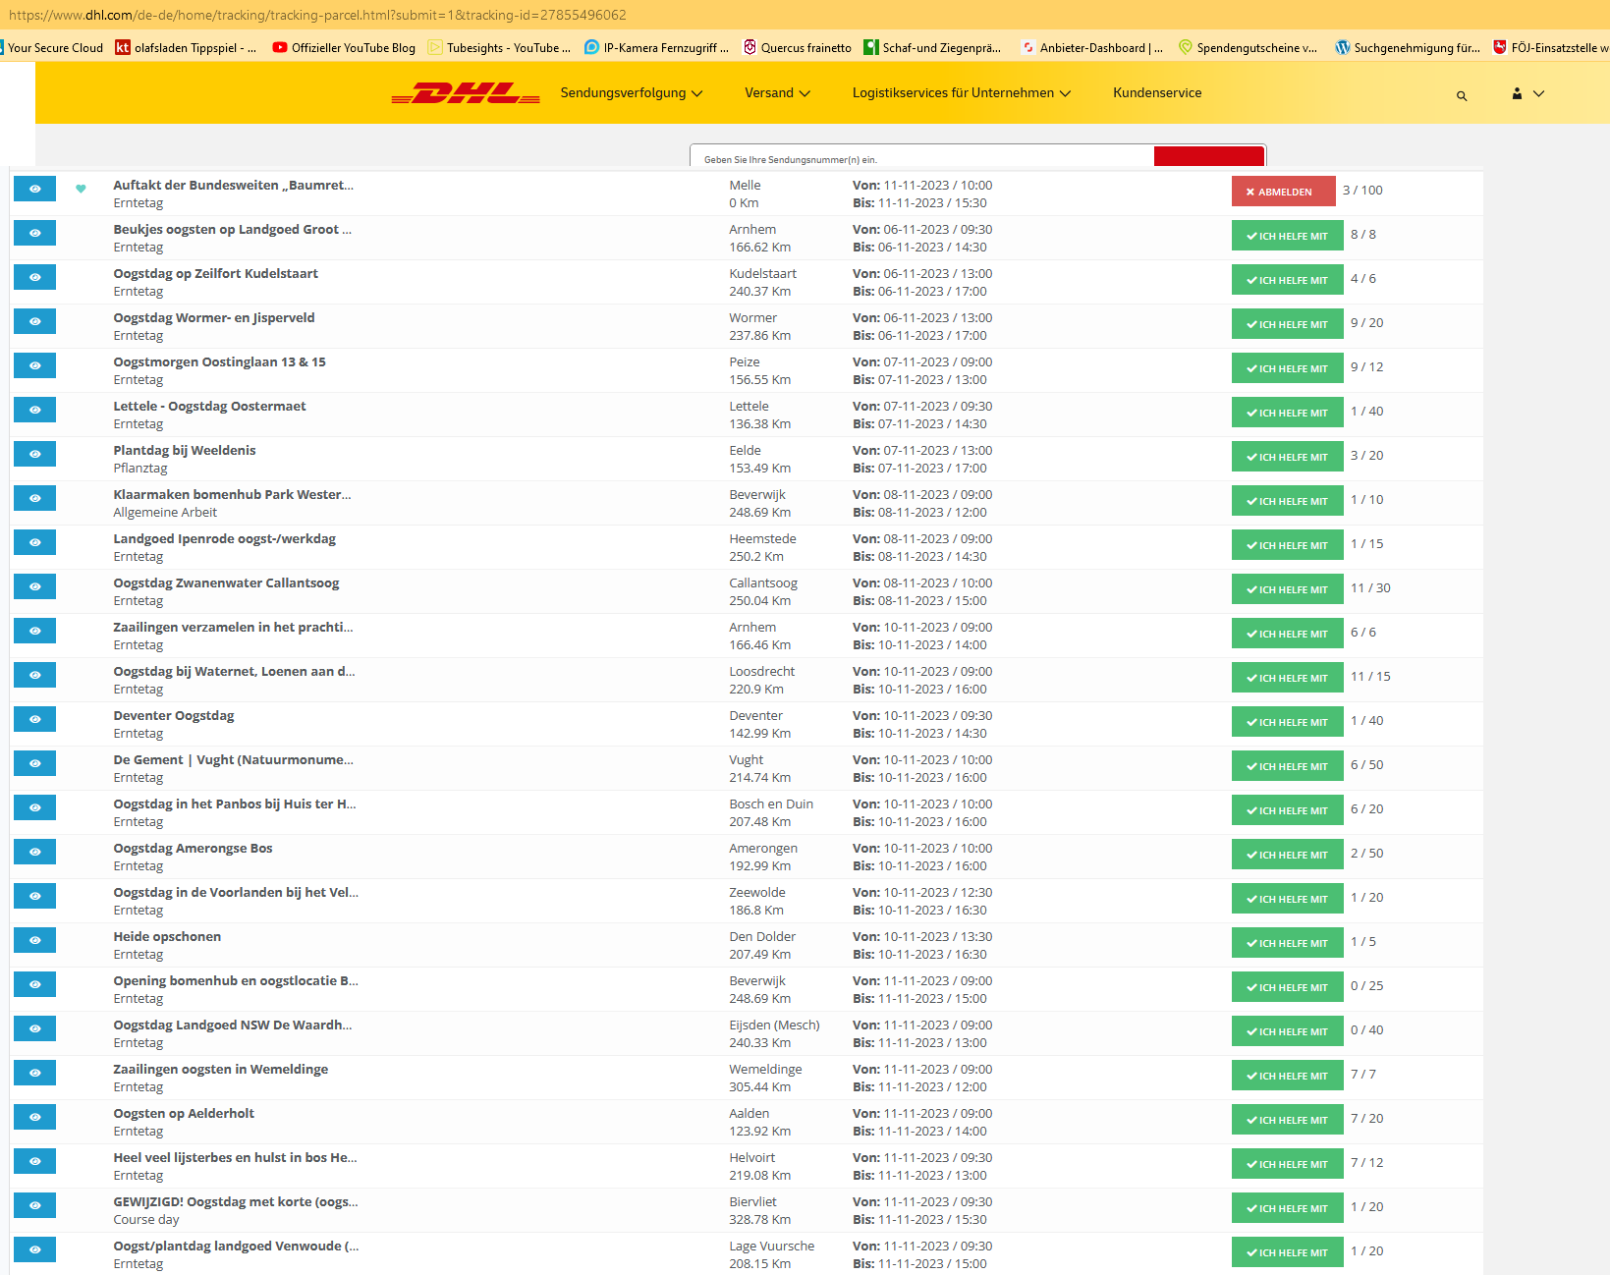The height and width of the screenshot is (1275, 1610).
Task: Open Quercus frainetto bookmark
Action: 798,47
